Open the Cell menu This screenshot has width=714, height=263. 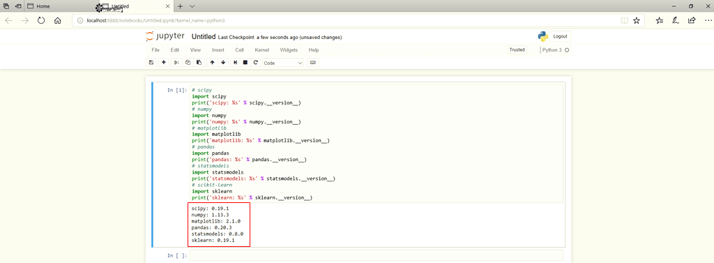[240, 50]
